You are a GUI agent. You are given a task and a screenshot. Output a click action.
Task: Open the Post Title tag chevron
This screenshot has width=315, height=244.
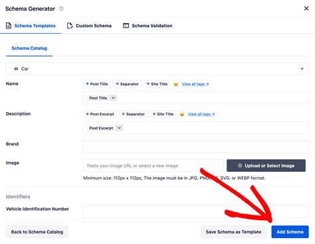coord(113,98)
